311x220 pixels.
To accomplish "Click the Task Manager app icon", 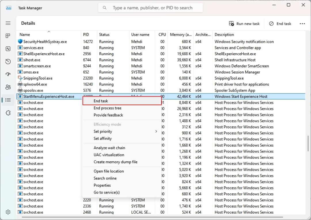I will (9, 8).
